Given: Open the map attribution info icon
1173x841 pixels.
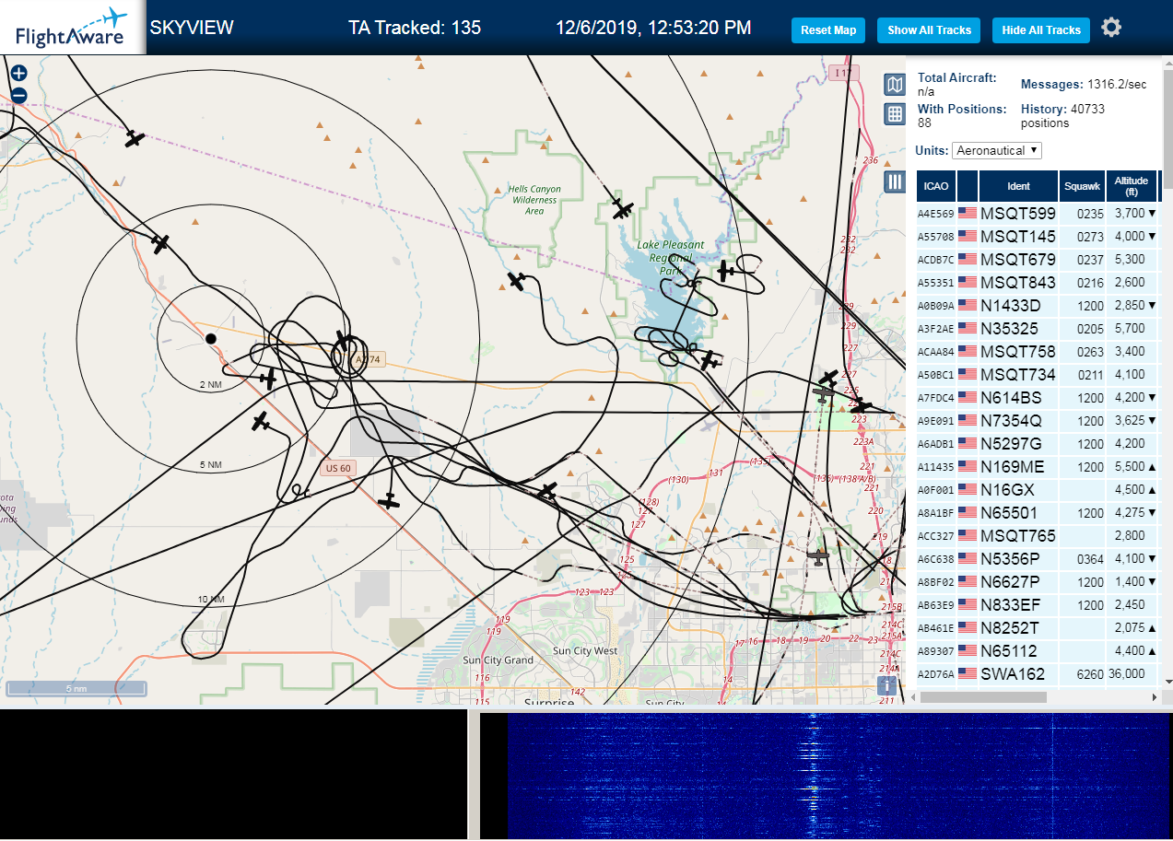Looking at the screenshot, I should (x=886, y=685).
